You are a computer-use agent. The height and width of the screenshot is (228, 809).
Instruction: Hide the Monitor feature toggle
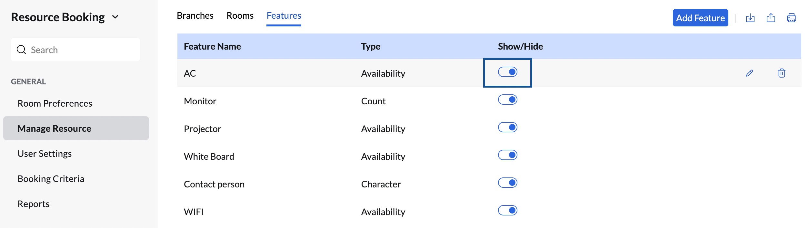pos(507,100)
